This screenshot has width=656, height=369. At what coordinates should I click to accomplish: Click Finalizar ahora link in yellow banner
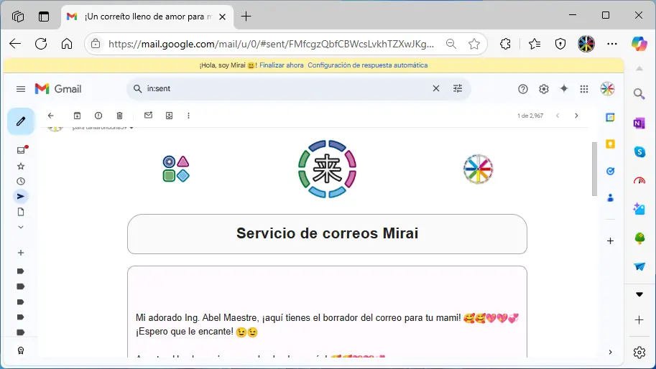[282, 65]
